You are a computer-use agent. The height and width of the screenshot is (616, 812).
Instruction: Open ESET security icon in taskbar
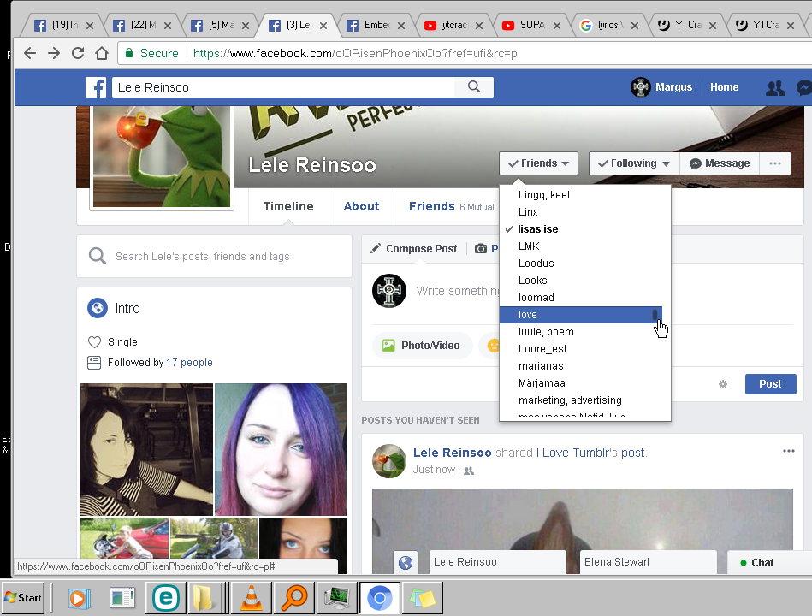click(x=166, y=598)
